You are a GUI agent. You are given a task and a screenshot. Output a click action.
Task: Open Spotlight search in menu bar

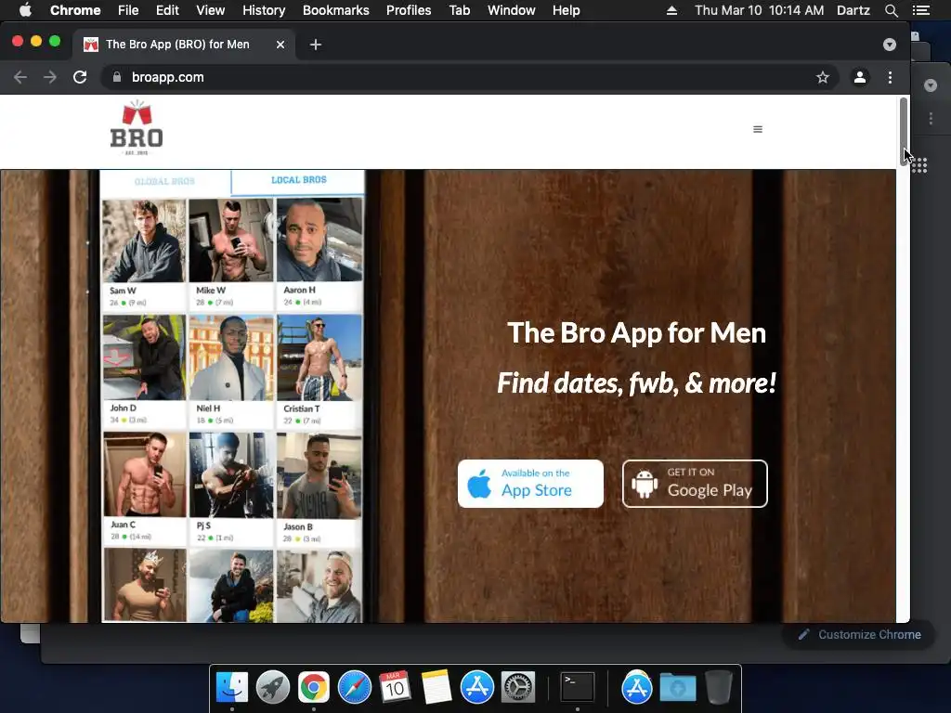point(891,10)
